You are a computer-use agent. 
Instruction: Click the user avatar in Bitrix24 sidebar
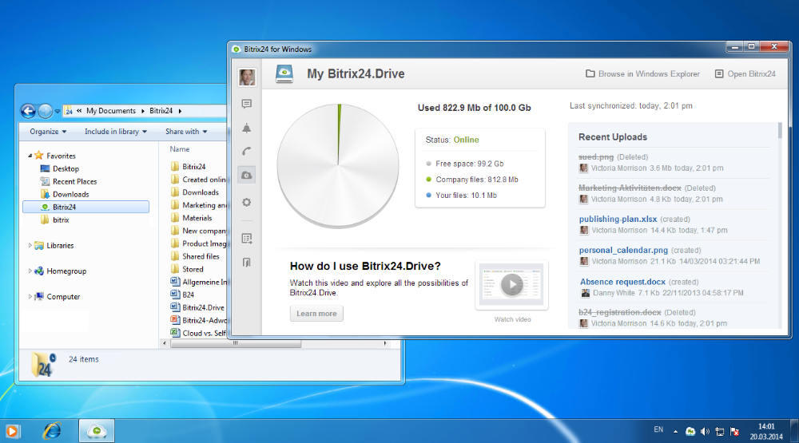pos(247,77)
